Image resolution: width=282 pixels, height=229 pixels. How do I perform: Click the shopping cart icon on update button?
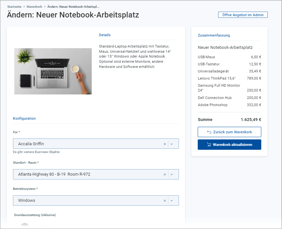[x=209, y=145]
